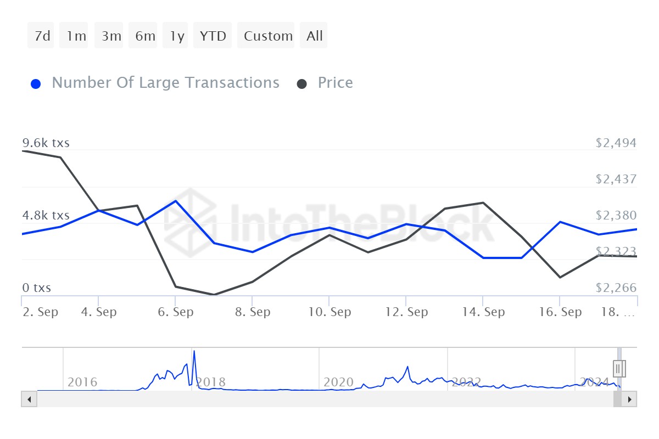Click the 10. Sep x-axis label
This screenshot has height=439, width=659.
click(x=329, y=312)
